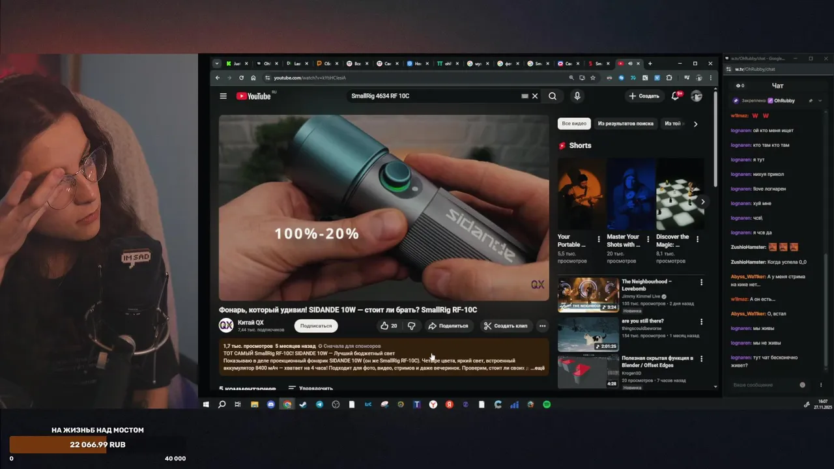Click OhRubby in the pinned chat message
This screenshot has width=834, height=469.
point(784,101)
